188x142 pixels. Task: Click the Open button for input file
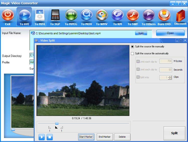click(170, 33)
